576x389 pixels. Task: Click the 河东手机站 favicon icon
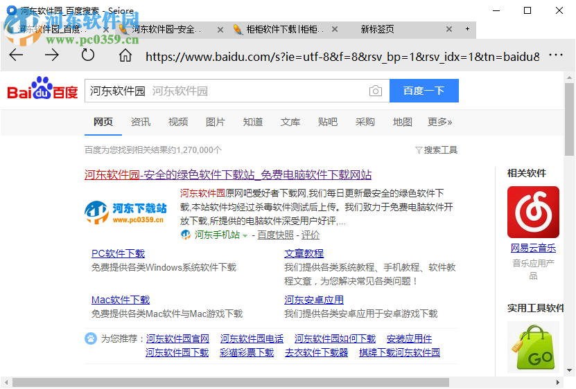pos(186,235)
